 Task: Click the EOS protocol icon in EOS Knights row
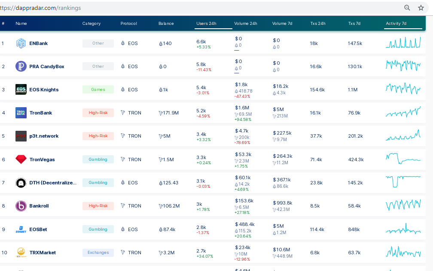coord(123,89)
